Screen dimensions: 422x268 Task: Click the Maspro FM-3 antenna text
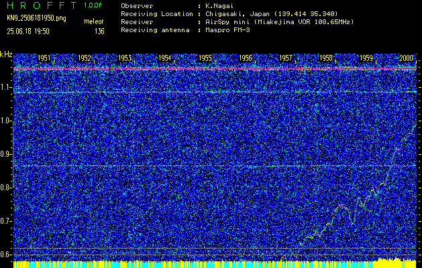coord(227,30)
